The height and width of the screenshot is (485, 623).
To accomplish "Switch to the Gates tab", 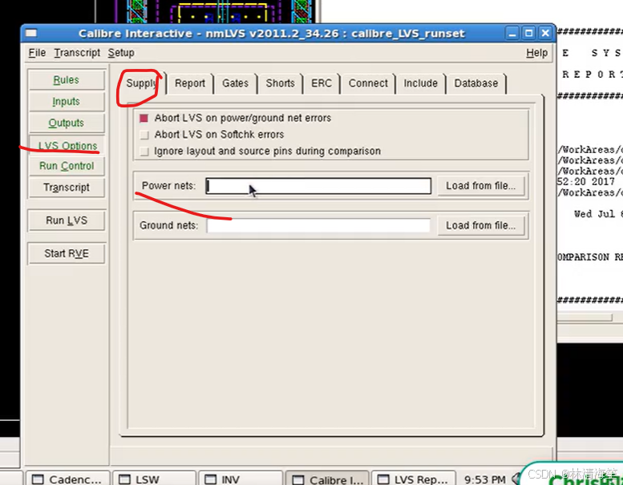I will (235, 83).
